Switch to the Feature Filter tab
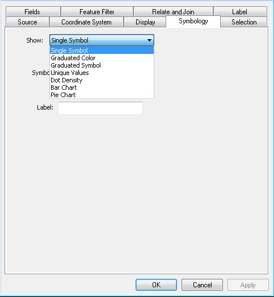The height and width of the screenshot is (297, 274). coord(96,12)
